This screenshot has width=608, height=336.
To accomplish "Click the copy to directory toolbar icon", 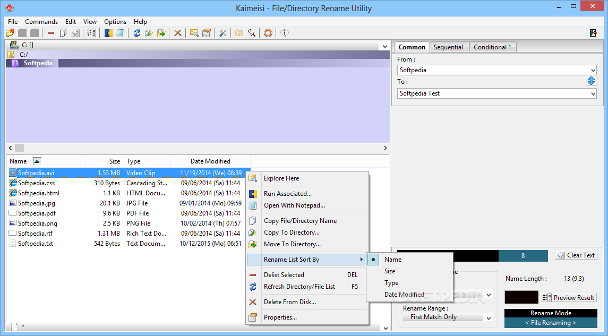I will point(149,33).
